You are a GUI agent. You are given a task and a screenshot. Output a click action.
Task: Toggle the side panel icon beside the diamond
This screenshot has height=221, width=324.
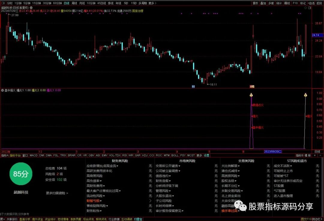click(310, 8)
